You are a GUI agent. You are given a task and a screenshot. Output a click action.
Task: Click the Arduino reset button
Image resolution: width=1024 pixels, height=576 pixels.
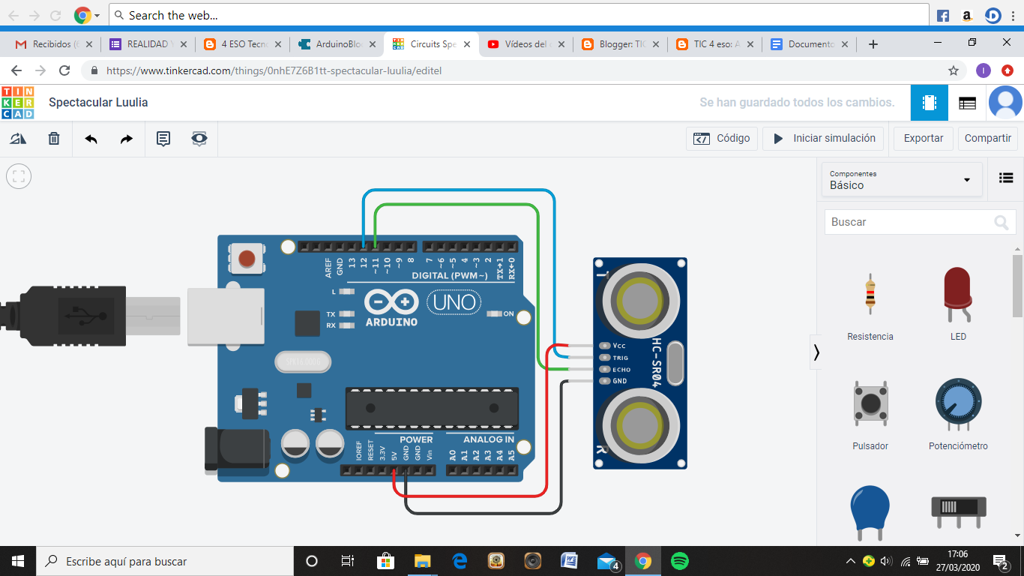click(x=247, y=259)
